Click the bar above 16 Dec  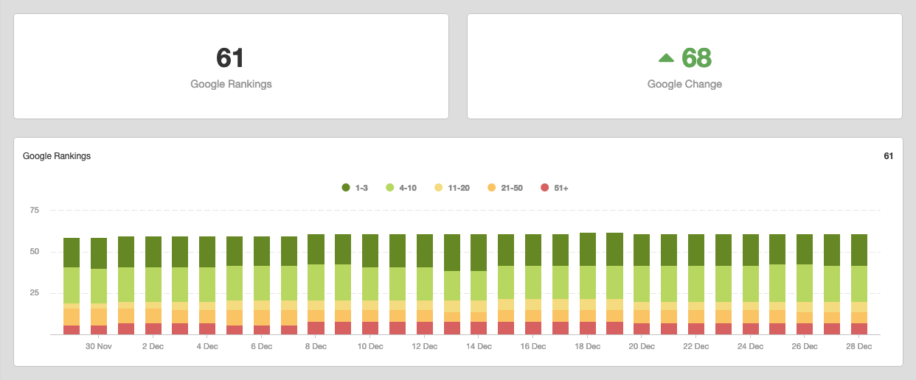pos(533,284)
